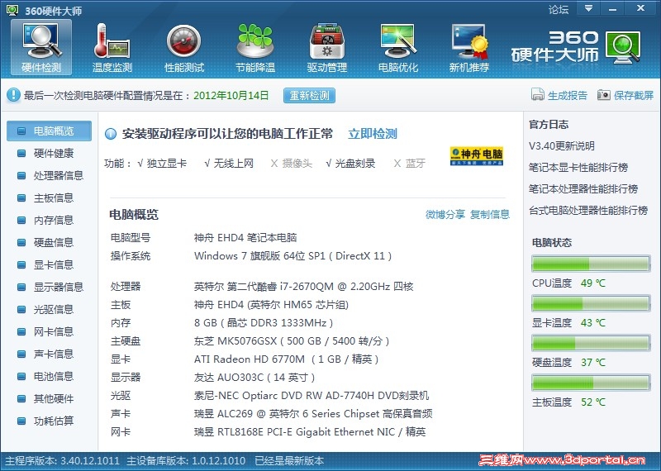Click the 保存截屏 link text

tap(634, 95)
